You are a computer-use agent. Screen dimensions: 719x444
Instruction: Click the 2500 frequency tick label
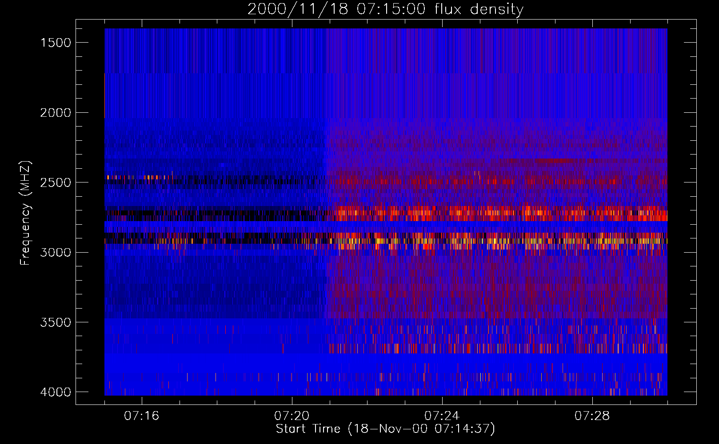pyautogui.click(x=56, y=182)
